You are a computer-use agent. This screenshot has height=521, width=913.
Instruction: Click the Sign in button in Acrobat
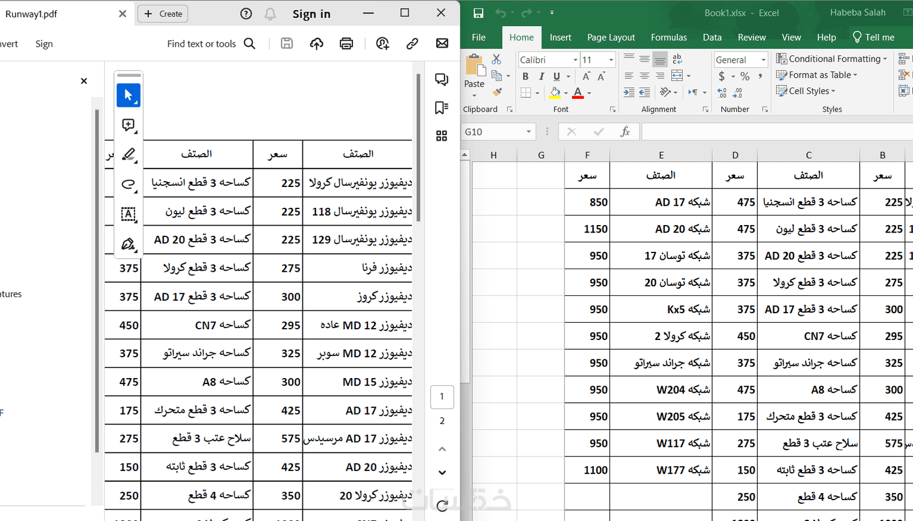point(311,13)
